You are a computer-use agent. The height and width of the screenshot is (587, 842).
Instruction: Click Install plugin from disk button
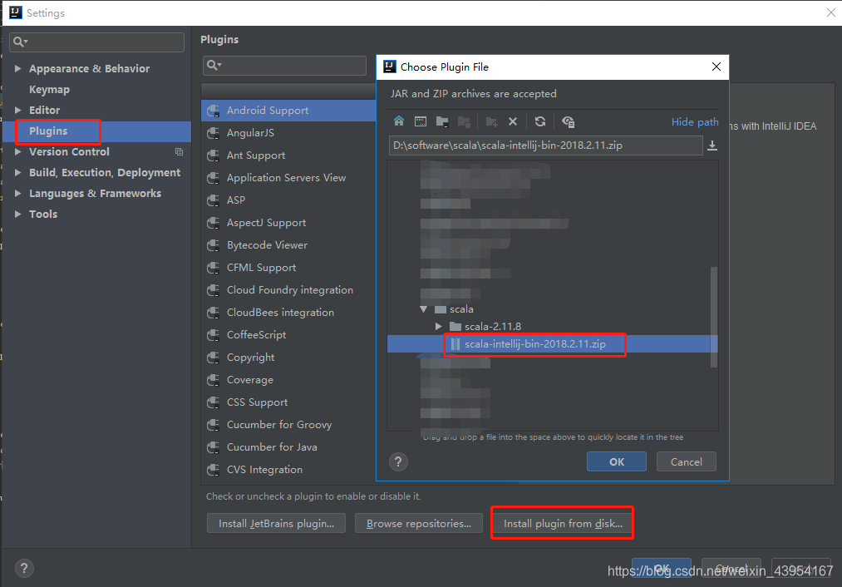pos(563,524)
